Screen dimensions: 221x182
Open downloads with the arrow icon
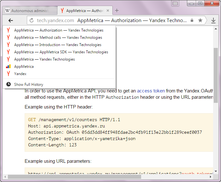point(213,21)
